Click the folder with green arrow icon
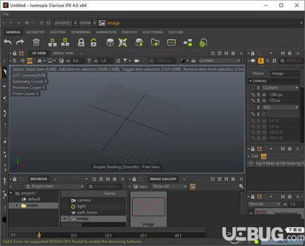This screenshot has width=305, height=246. click(155, 42)
